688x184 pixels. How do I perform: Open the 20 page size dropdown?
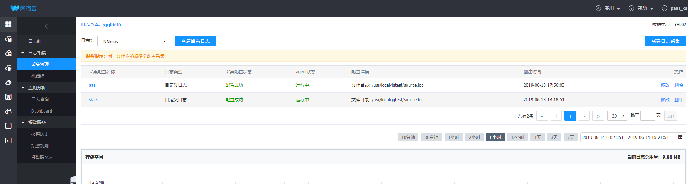click(617, 116)
